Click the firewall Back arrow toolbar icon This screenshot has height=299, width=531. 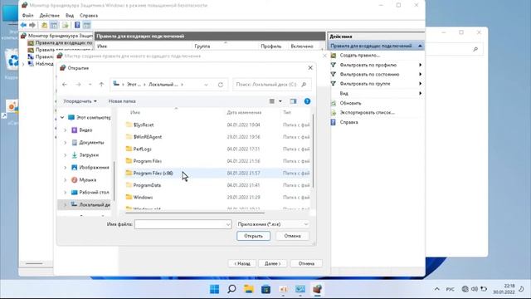(23, 25)
